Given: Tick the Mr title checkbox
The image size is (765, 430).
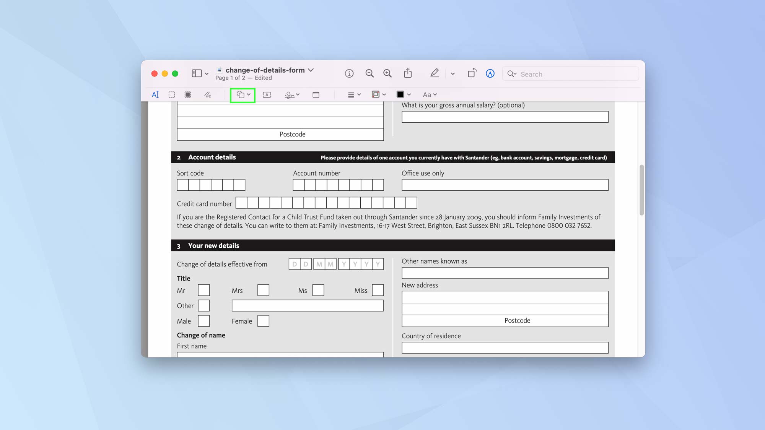Looking at the screenshot, I should tap(204, 290).
